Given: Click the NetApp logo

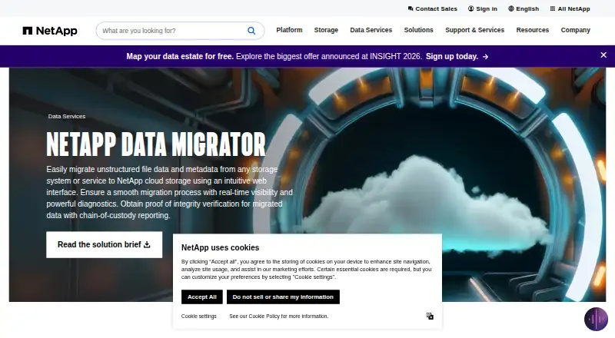Looking at the screenshot, I should click(x=50, y=31).
